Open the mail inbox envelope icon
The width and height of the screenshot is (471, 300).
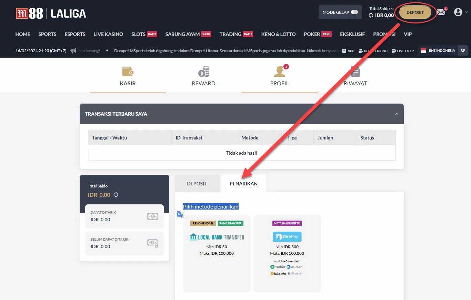coord(441,12)
